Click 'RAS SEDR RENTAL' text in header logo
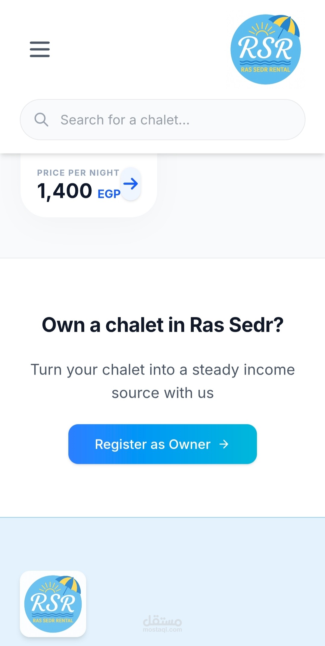This screenshot has width=325, height=646. (x=265, y=70)
